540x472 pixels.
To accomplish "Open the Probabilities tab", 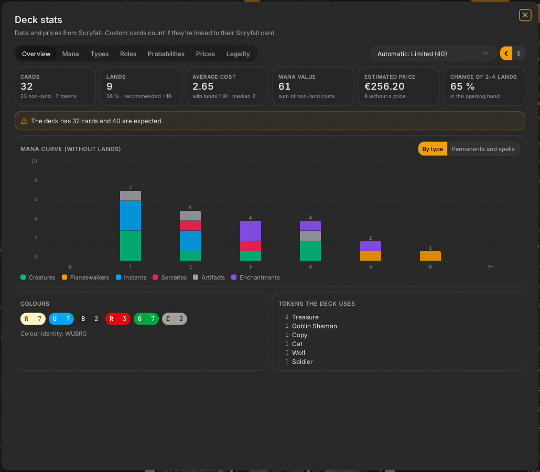I will pyautogui.click(x=166, y=53).
